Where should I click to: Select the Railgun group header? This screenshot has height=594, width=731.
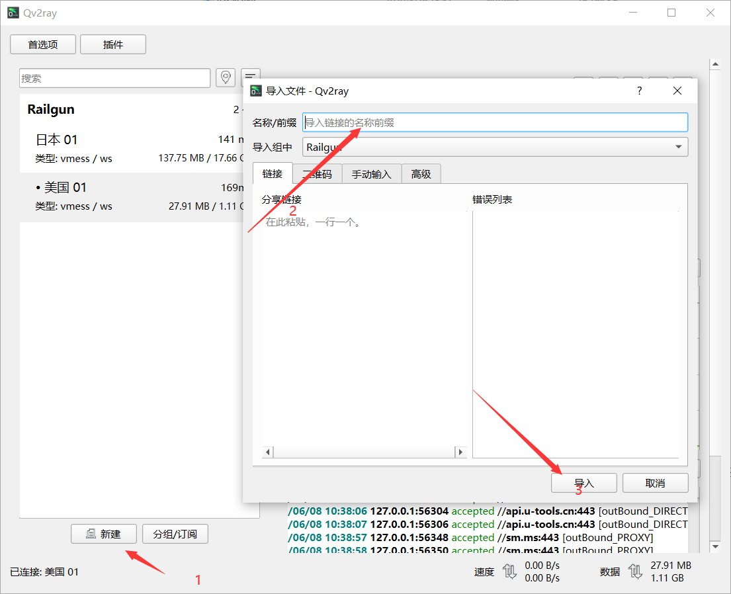point(132,110)
